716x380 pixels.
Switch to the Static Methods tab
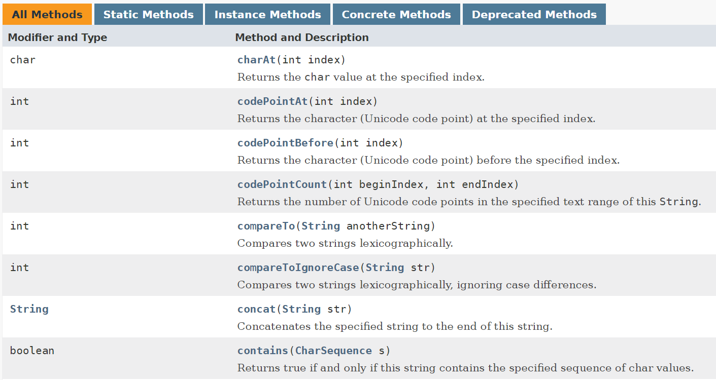click(148, 14)
